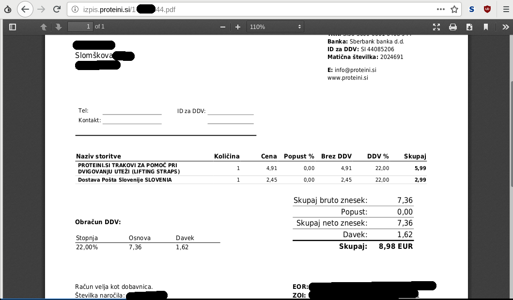Click the 'Popust %' column header
This screenshot has height=300, width=513.
click(299, 156)
